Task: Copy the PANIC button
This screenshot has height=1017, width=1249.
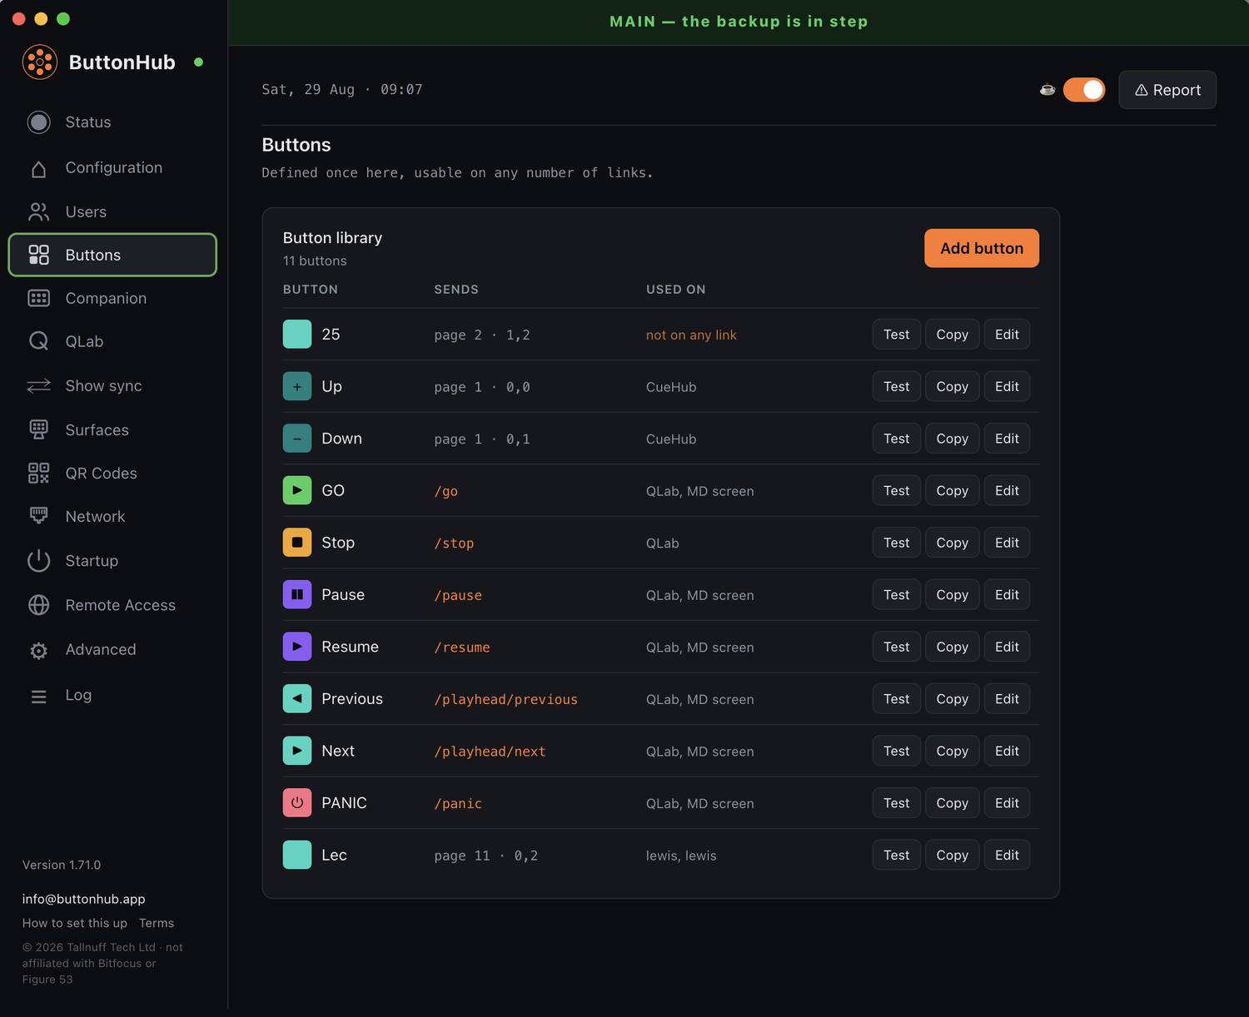Action: (952, 802)
